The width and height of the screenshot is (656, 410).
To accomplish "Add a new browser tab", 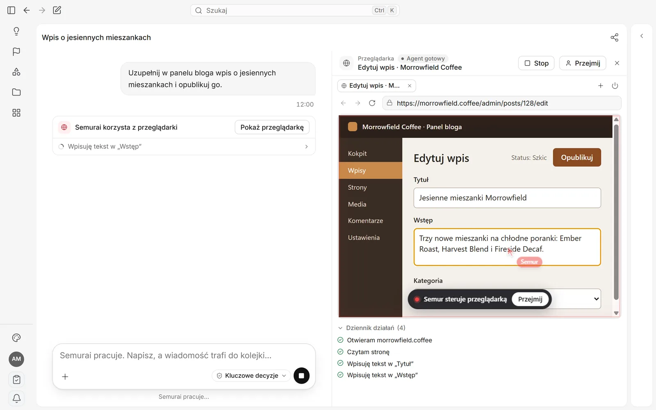I will (x=601, y=86).
